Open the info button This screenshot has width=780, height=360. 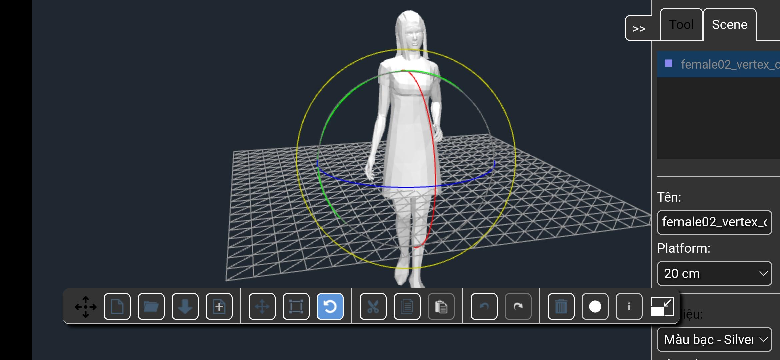629,306
